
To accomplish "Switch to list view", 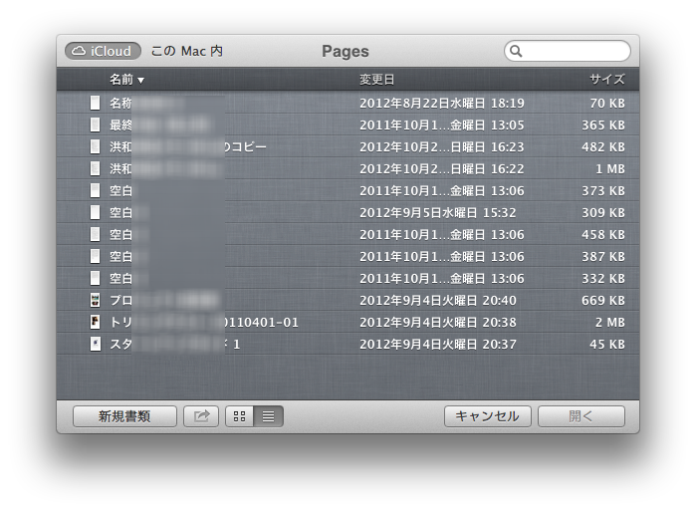I will [268, 416].
